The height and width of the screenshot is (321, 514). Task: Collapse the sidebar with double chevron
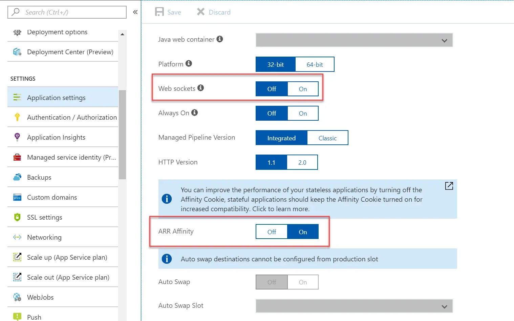coord(135,12)
